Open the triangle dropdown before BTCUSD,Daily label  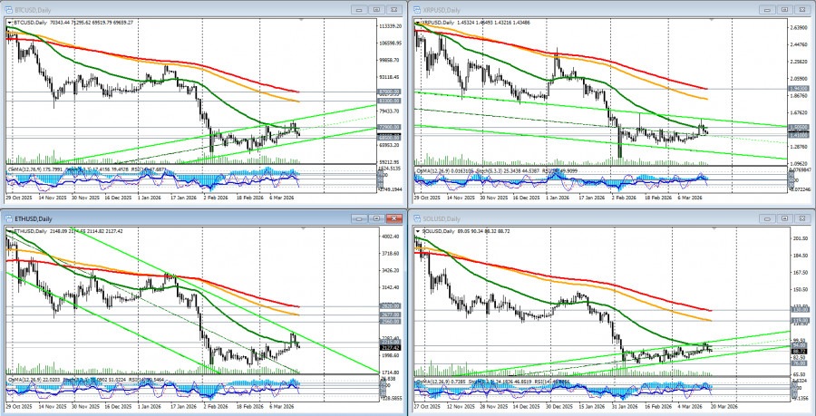point(10,23)
